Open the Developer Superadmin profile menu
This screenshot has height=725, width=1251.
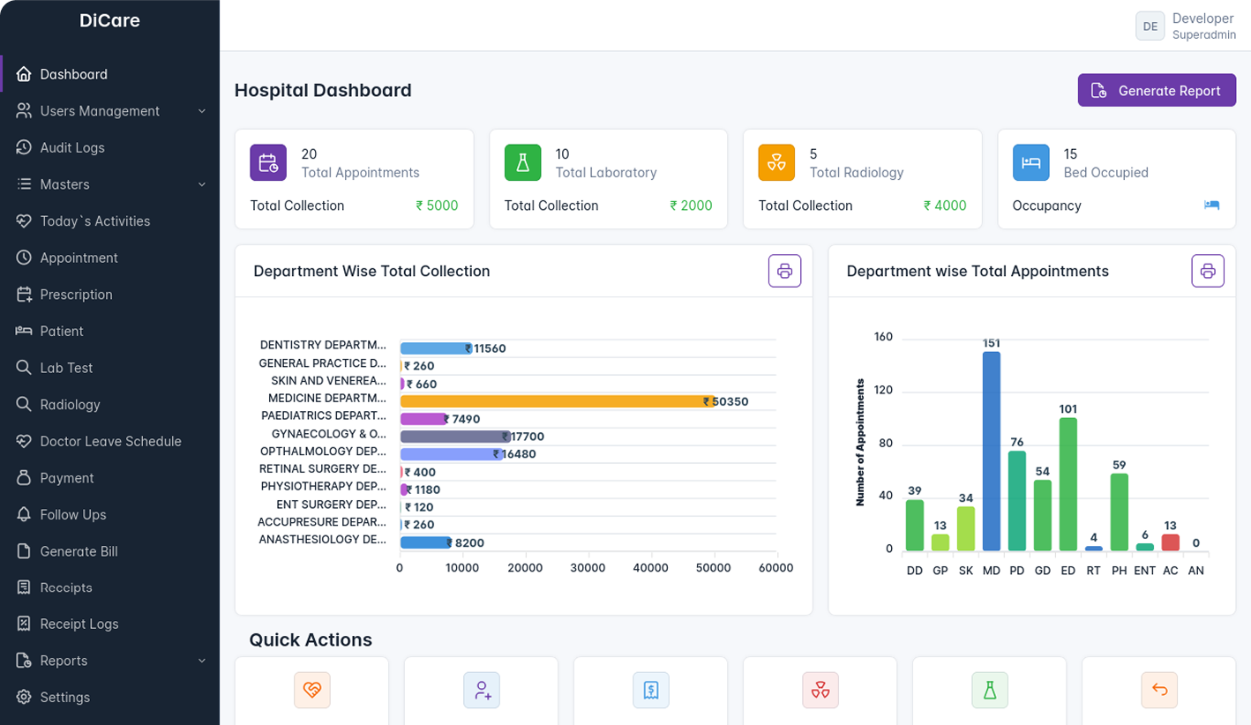[x=1186, y=26]
